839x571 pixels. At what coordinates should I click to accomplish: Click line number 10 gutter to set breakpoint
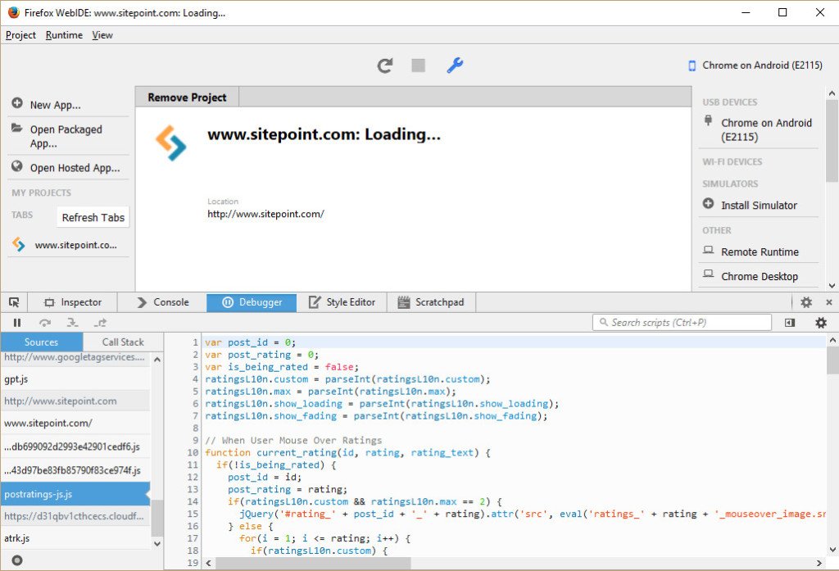(193, 453)
